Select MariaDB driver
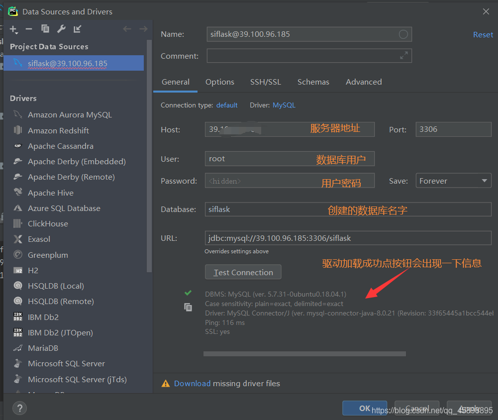 (43, 348)
